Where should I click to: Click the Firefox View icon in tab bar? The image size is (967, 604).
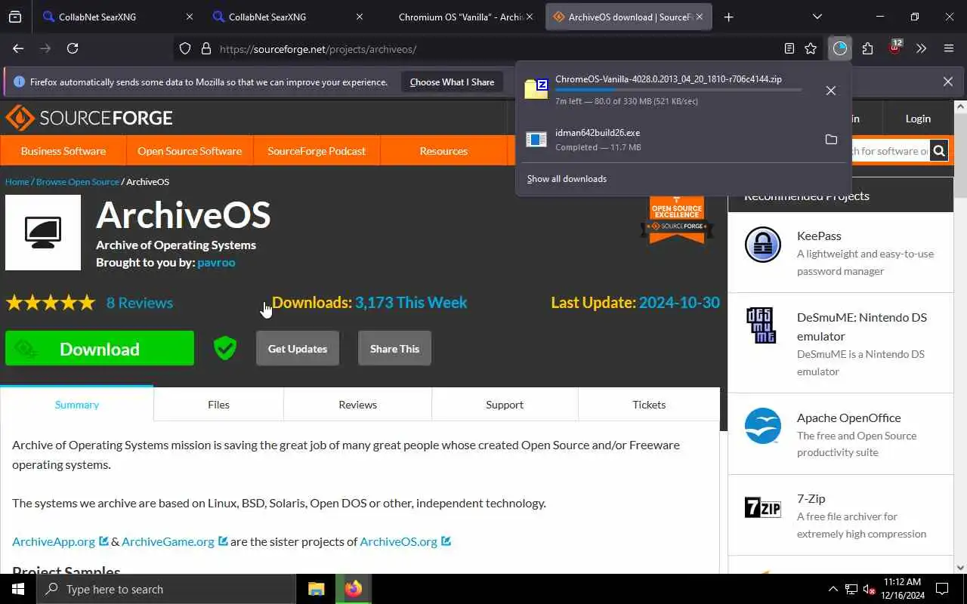tap(15, 17)
